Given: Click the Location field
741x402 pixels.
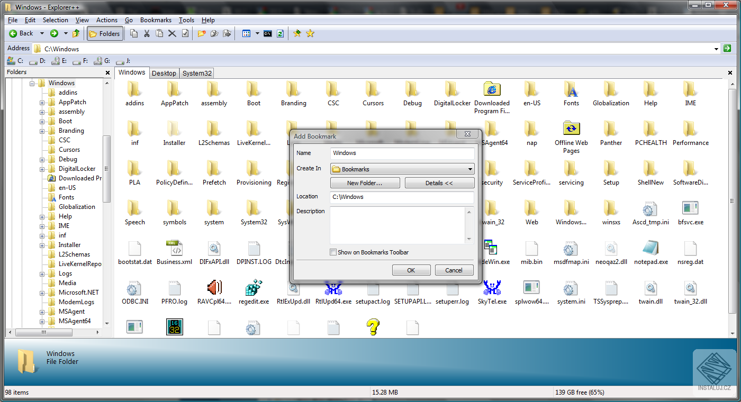Looking at the screenshot, I should (x=402, y=197).
